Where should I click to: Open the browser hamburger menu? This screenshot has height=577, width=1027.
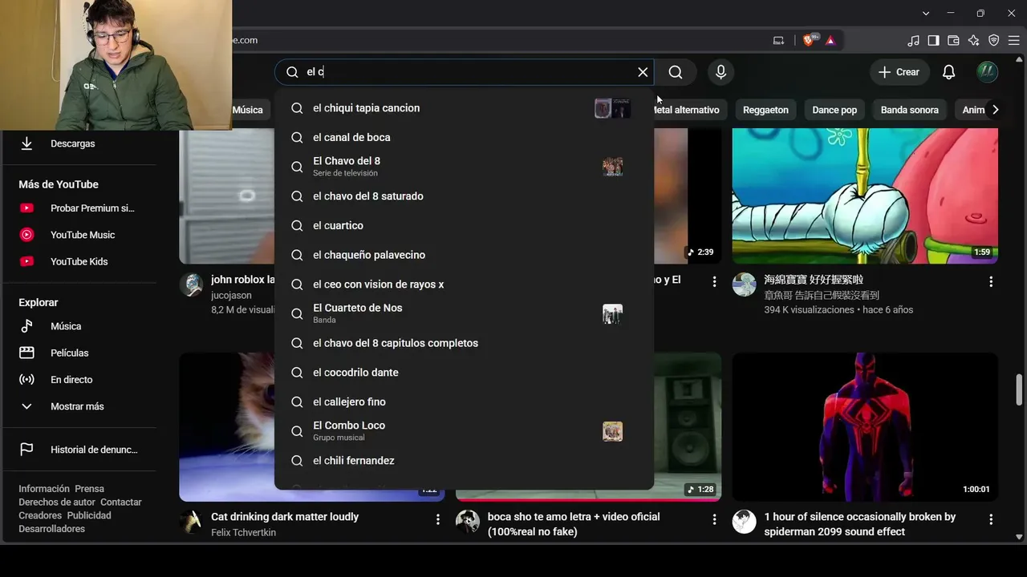1013,40
